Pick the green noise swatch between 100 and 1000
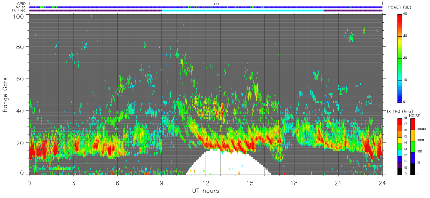Image resolution: width=430 pixels, height=198 pixels. [412, 147]
